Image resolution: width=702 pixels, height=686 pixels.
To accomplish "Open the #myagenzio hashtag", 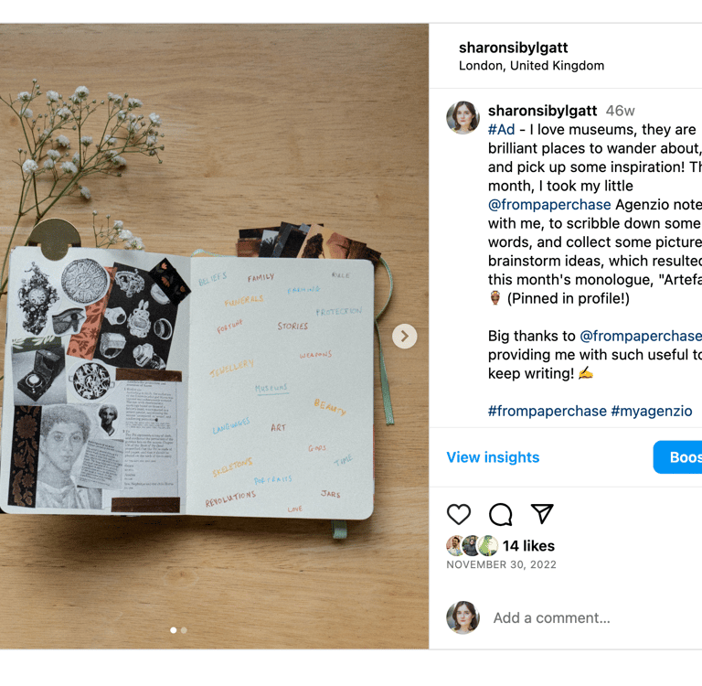I will tap(652, 411).
